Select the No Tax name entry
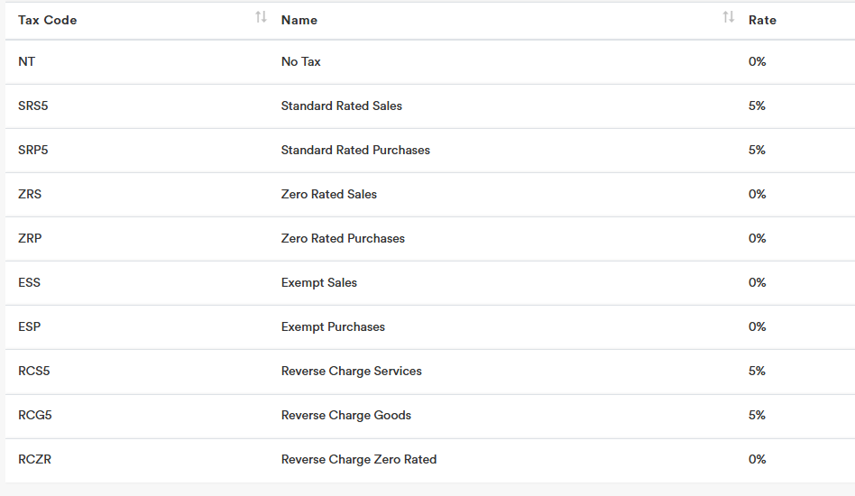The width and height of the screenshot is (855, 496). [301, 62]
